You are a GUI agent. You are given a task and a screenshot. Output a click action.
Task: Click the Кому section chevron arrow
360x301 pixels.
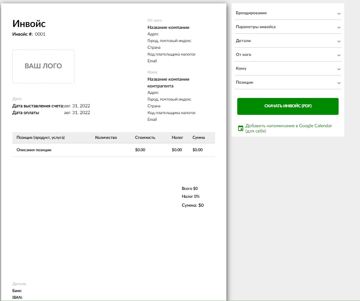click(339, 69)
